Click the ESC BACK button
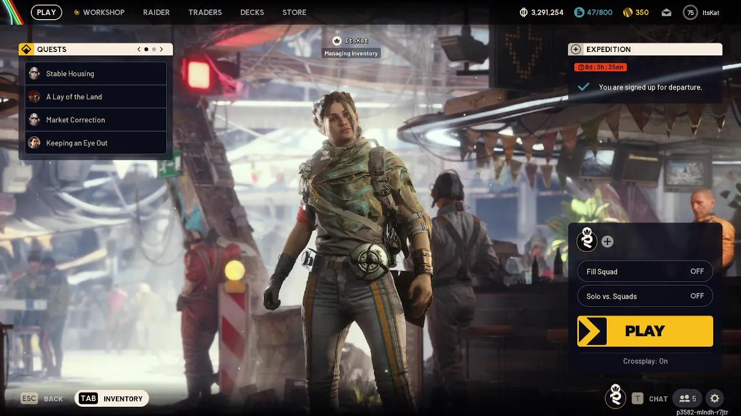The width and height of the screenshot is (741, 416). click(42, 399)
